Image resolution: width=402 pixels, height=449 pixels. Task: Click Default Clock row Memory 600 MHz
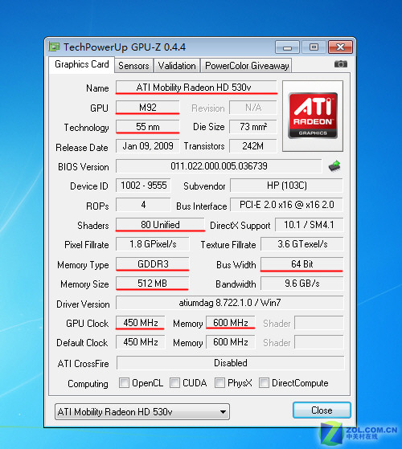point(231,342)
